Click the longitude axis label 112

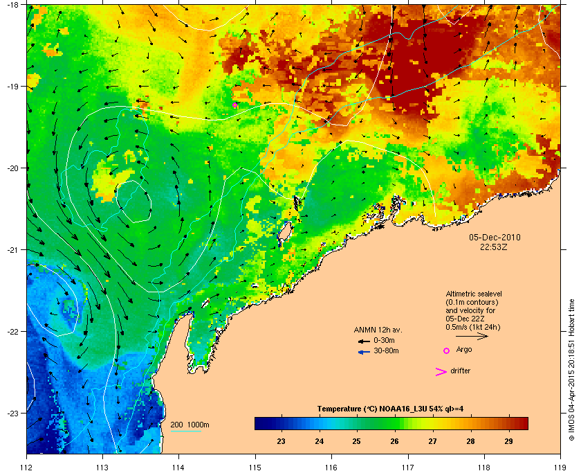[x=27, y=468]
